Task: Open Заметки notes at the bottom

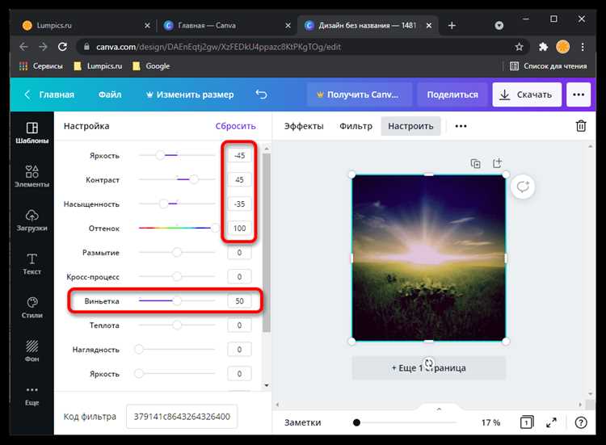Action: 303,422
